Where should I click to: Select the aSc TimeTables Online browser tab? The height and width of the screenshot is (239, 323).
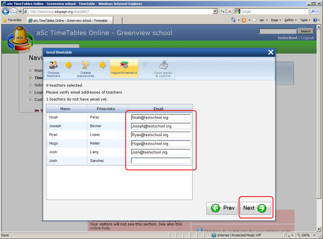click(x=70, y=21)
